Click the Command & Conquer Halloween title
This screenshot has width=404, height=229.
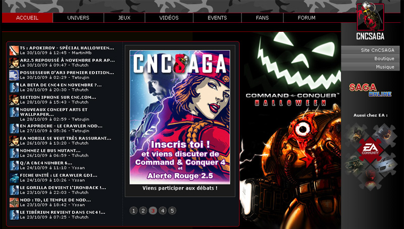click(292, 99)
